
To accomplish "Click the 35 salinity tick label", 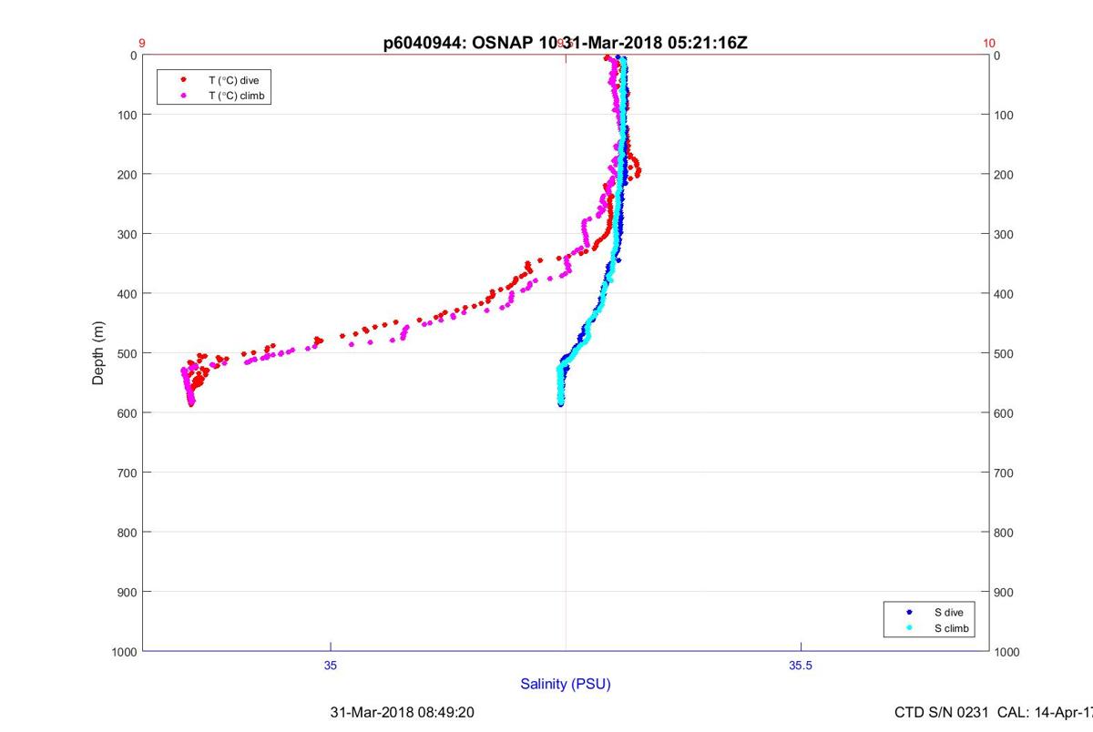I will tap(331, 666).
